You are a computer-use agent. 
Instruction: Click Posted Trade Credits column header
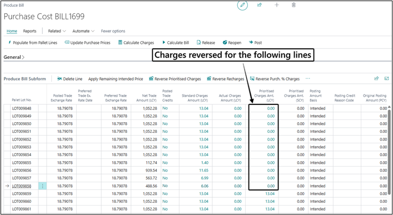click(x=167, y=96)
